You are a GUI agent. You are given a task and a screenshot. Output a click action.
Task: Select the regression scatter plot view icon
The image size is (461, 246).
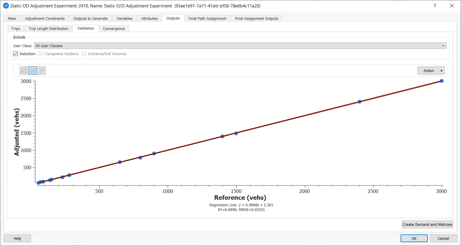coord(33,71)
